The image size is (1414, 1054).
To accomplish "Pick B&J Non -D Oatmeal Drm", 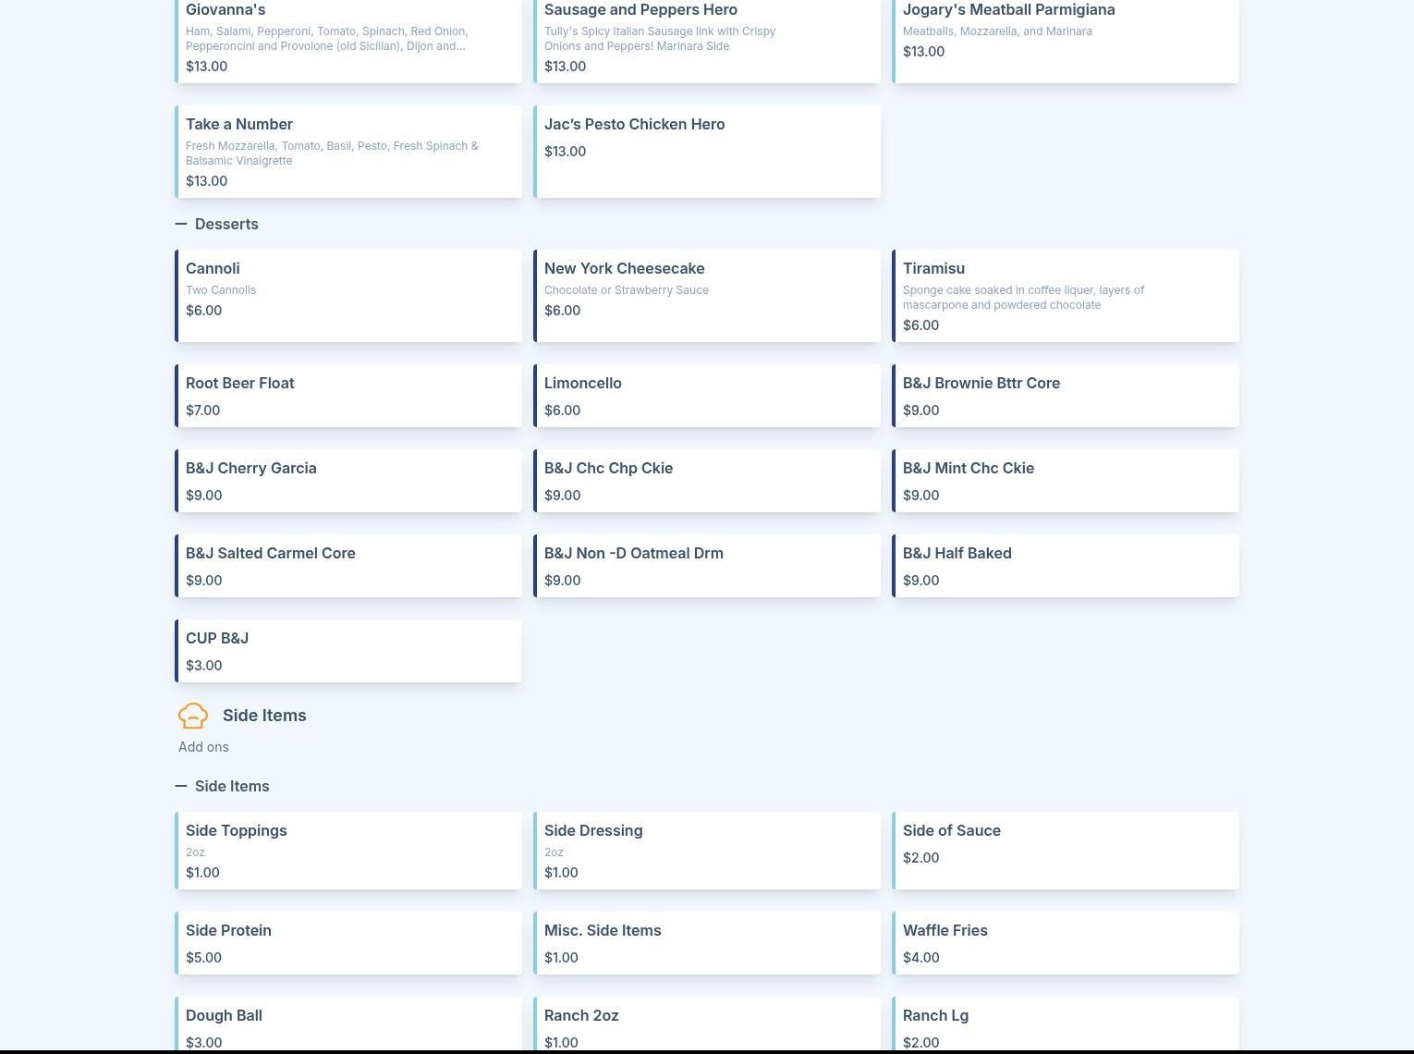I will pyautogui.click(x=707, y=566).
